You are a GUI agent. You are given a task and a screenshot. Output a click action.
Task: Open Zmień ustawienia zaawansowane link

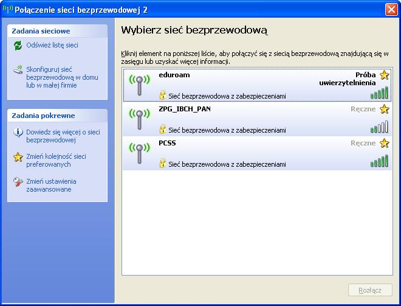(51, 186)
